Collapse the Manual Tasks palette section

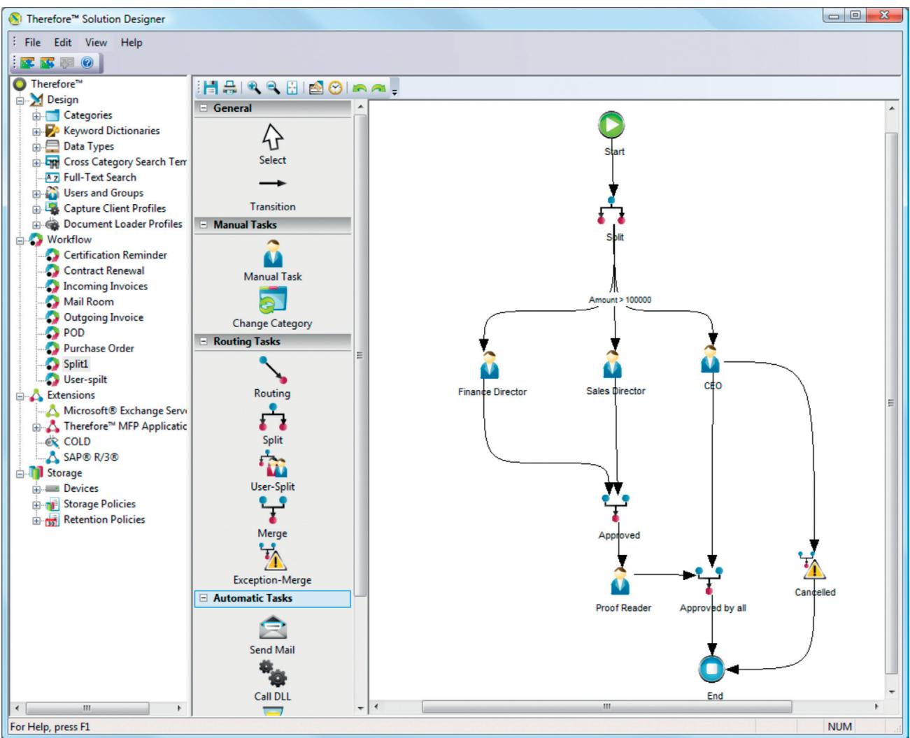(x=204, y=225)
